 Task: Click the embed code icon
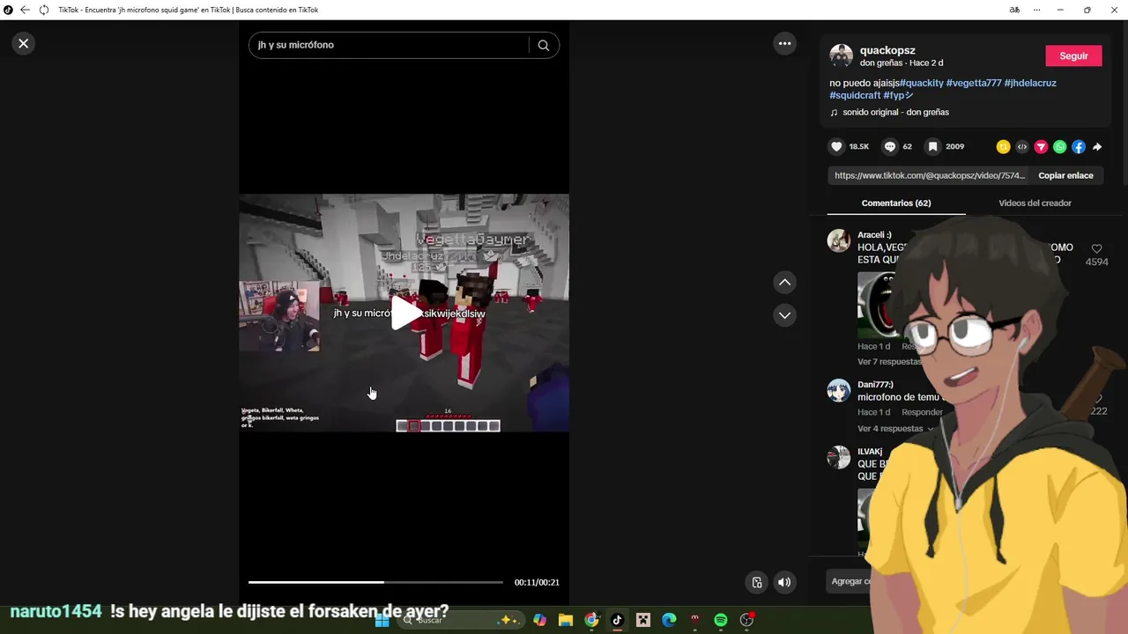pyautogui.click(x=1022, y=147)
